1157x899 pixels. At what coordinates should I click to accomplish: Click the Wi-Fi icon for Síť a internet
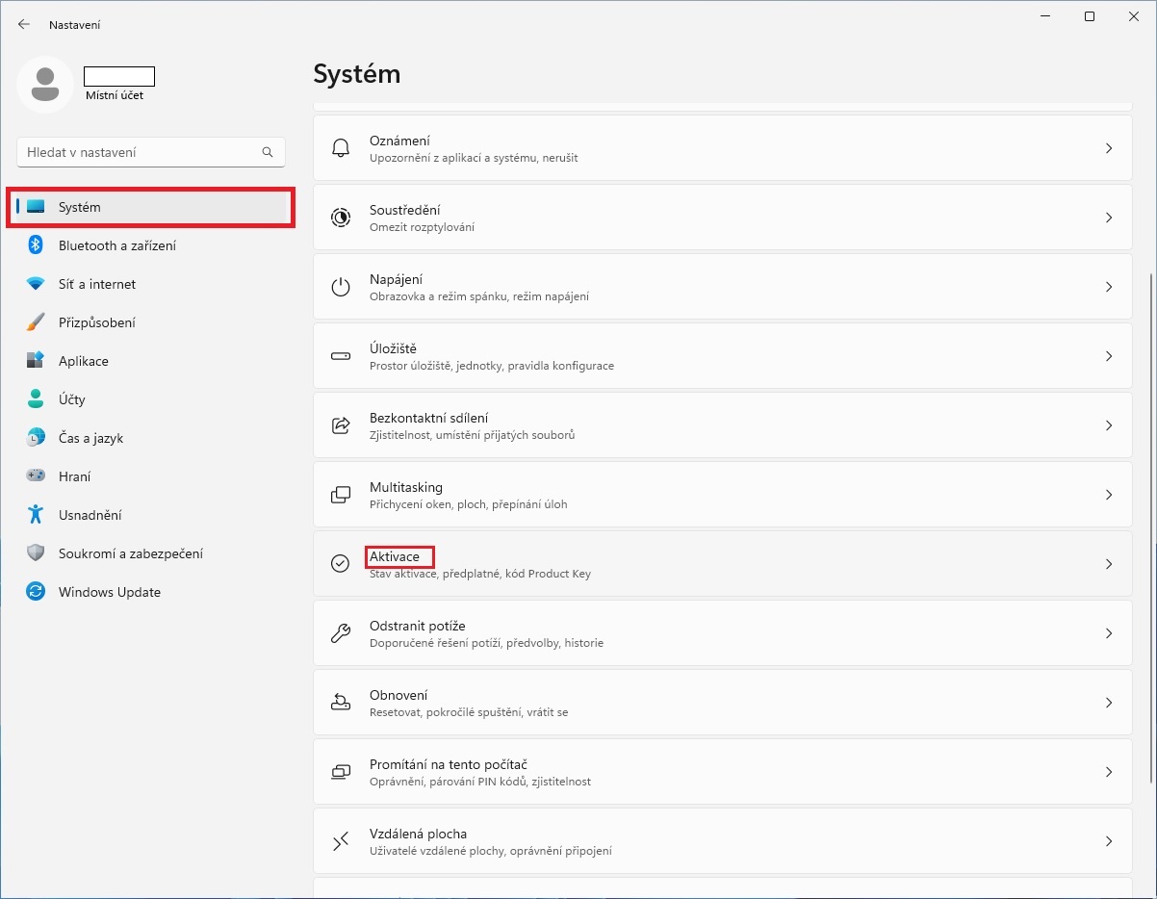tap(36, 284)
